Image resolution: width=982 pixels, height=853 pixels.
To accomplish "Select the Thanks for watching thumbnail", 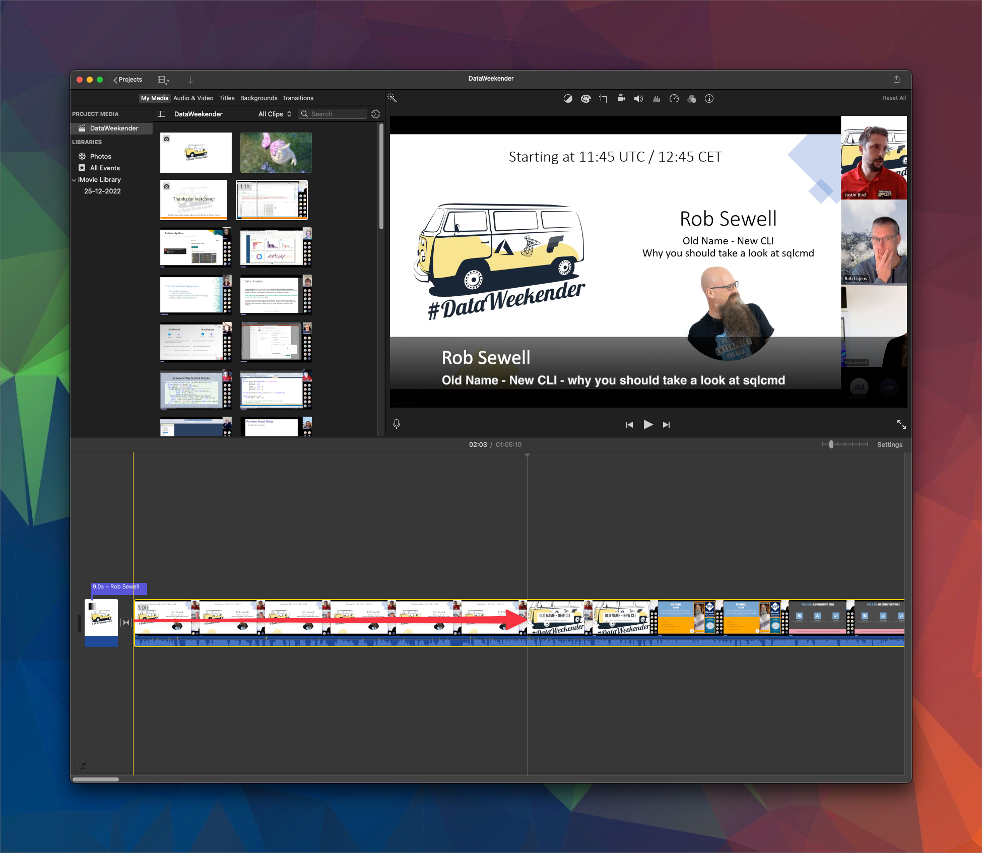I will pos(194,200).
